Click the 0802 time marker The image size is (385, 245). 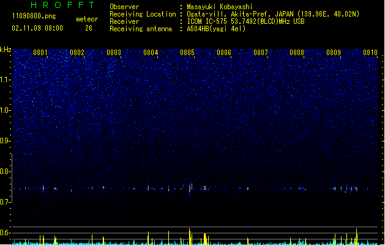point(77,53)
